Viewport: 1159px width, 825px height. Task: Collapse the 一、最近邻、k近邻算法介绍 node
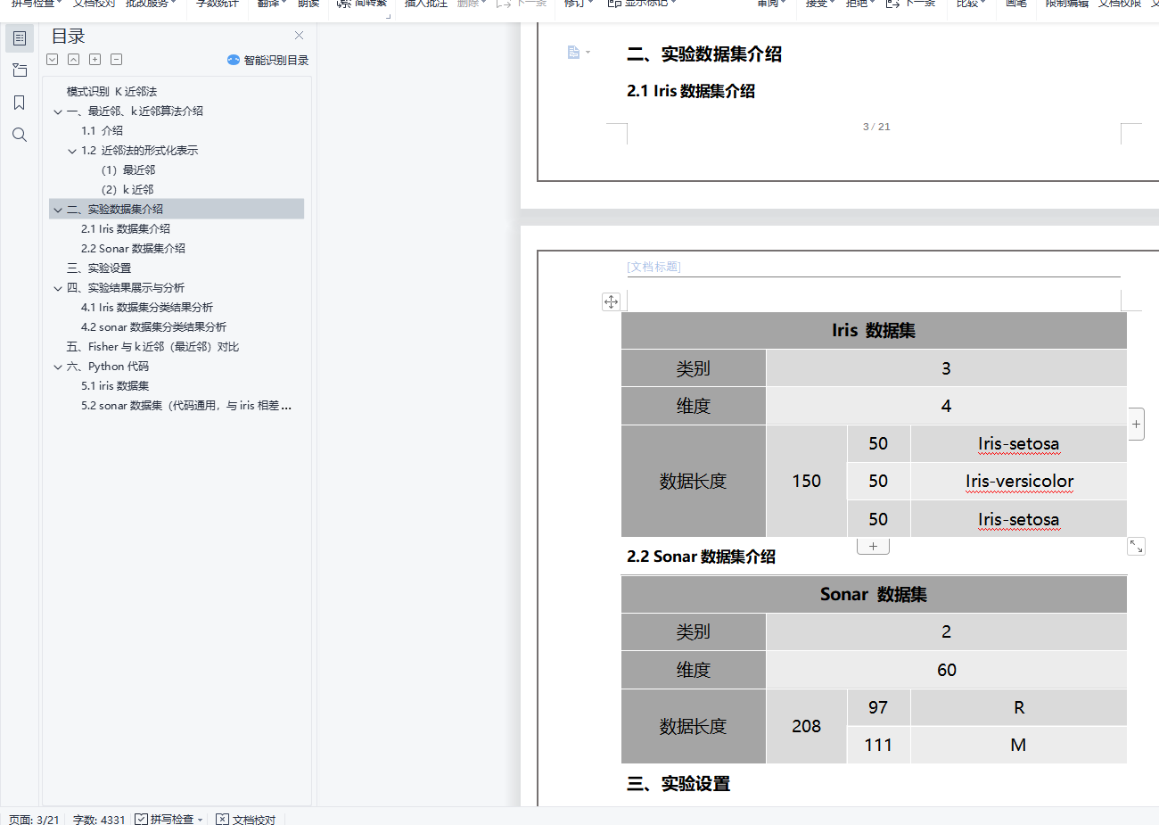tap(58, 111)
